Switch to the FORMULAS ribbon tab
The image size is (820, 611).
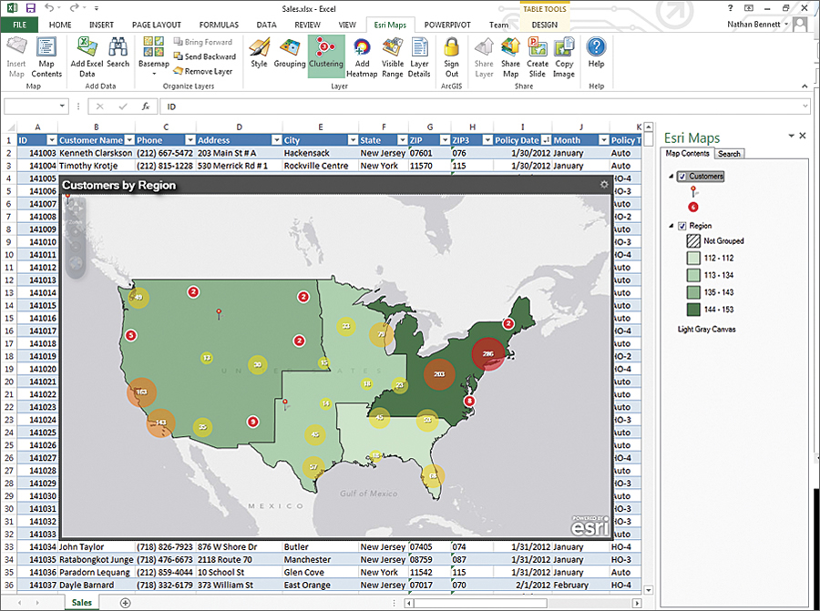pyautogui.click(x=219, y=25)
